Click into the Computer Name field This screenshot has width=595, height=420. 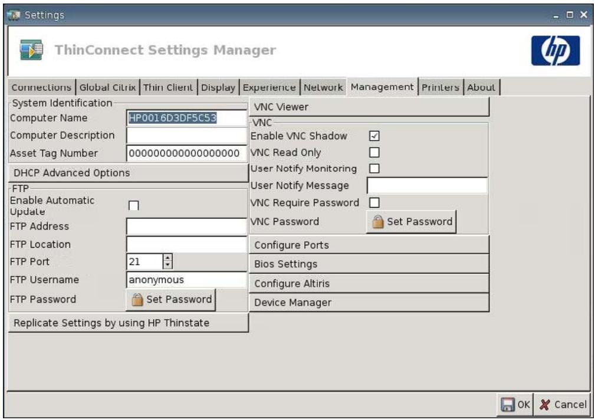(186, 118)
